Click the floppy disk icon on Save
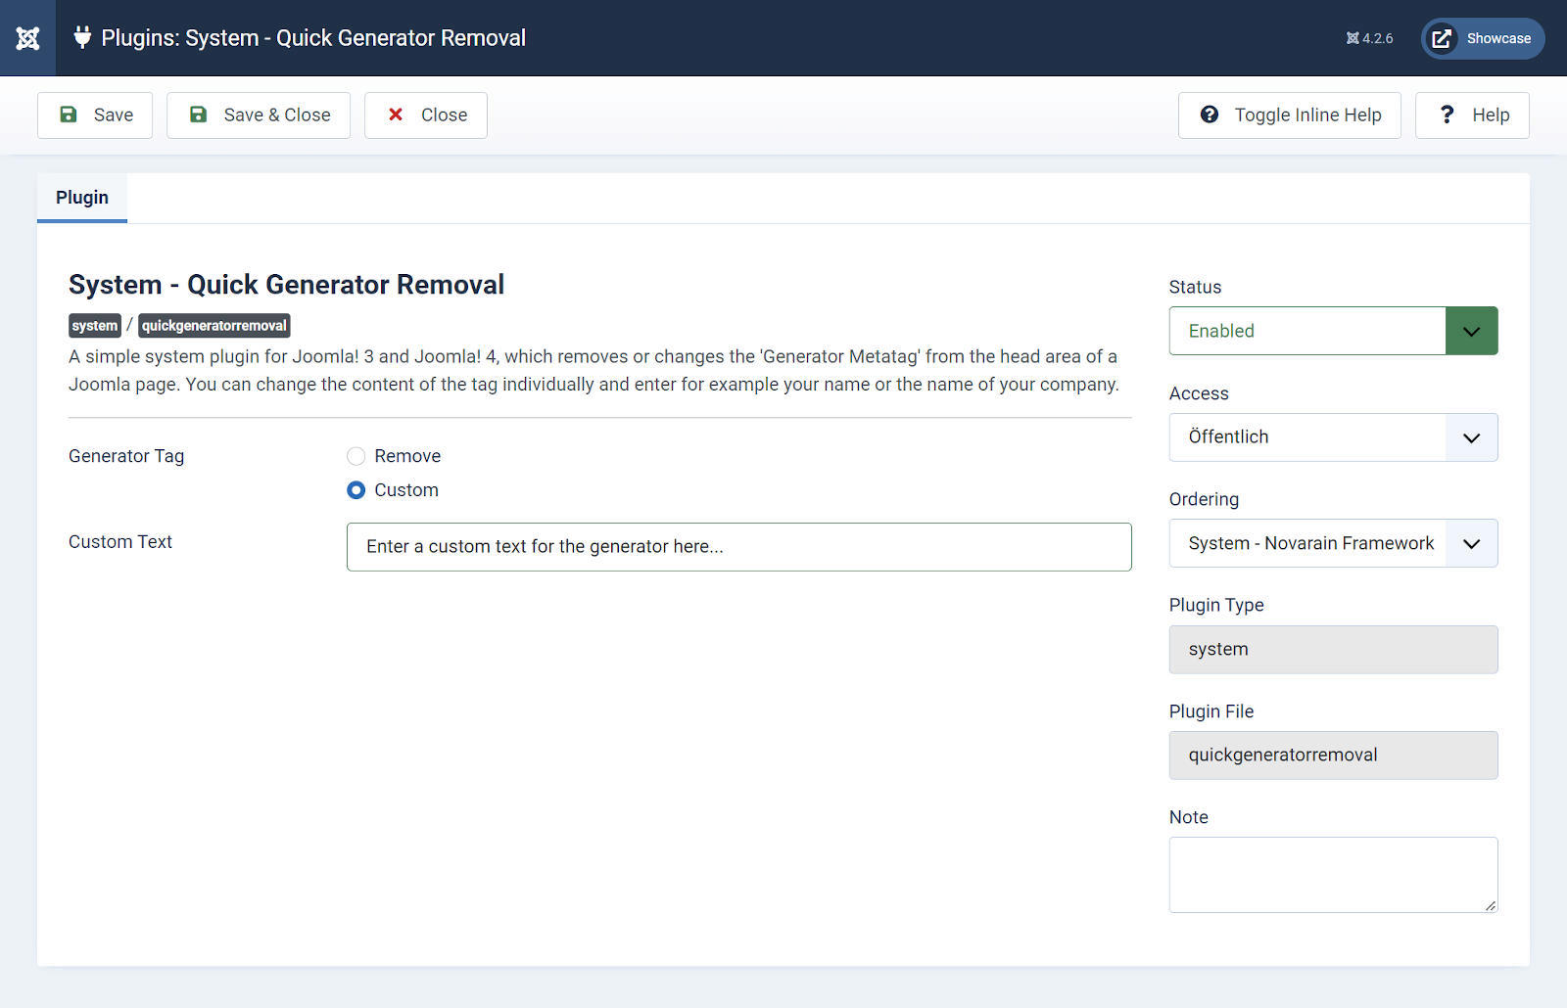Image resolution: width=1567 pixels, height=1008 pixels. click(69, 115)
